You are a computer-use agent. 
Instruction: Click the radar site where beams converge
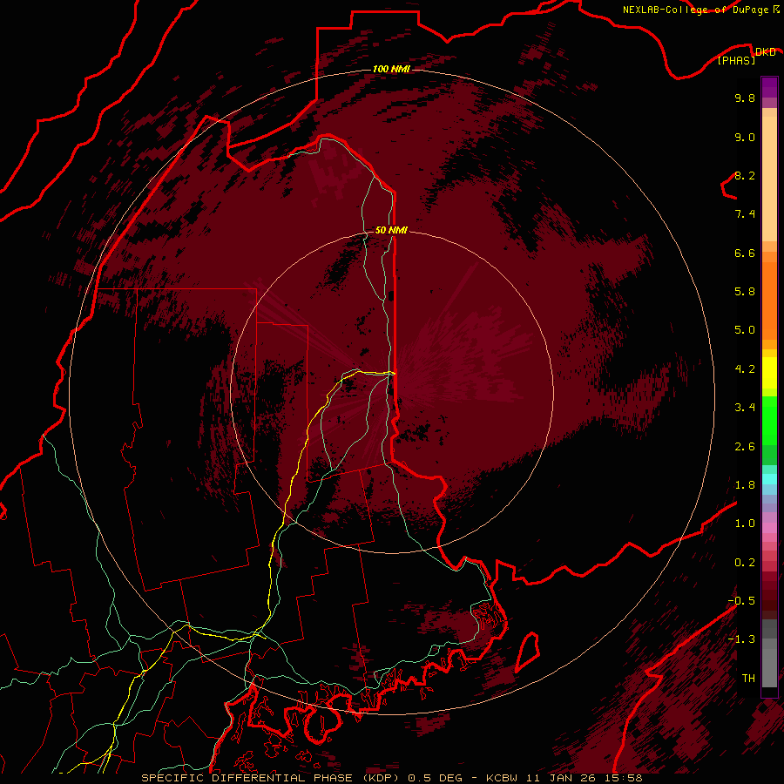click(395, 395)
